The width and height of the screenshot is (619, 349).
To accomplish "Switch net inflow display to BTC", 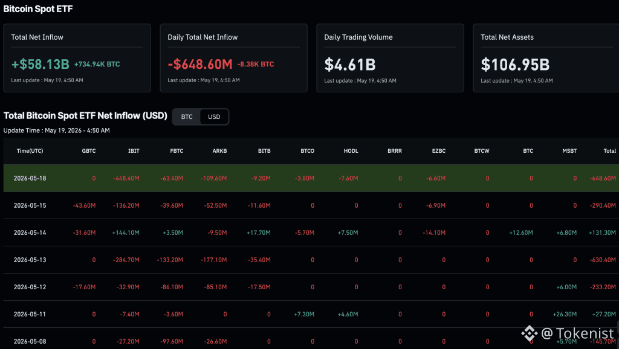I will coord(187,117).
